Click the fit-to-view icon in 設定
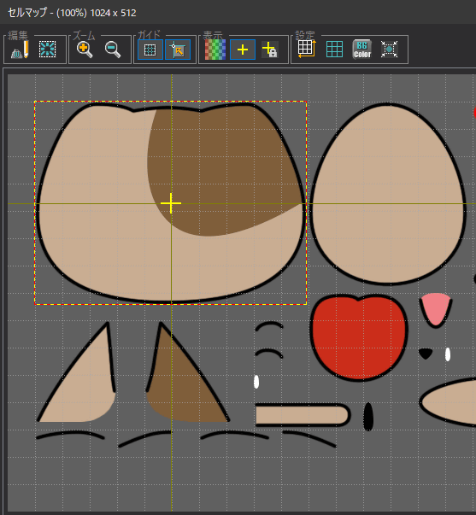476x515 pixels. (389, 50)
